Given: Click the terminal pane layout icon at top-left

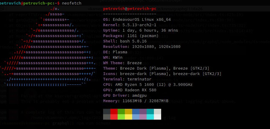Looking at the screenshot, I should pyautogui.click(x=2, y=8).
